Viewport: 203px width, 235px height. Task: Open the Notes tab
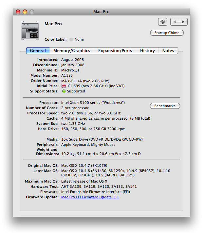tap(168, 51)
